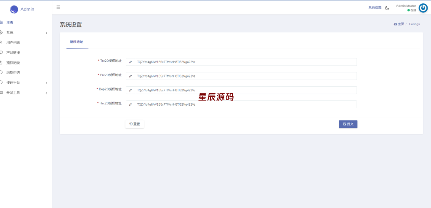Click the 系统设置 link in top bar
The image size is (431, 208).
[375, 8]
